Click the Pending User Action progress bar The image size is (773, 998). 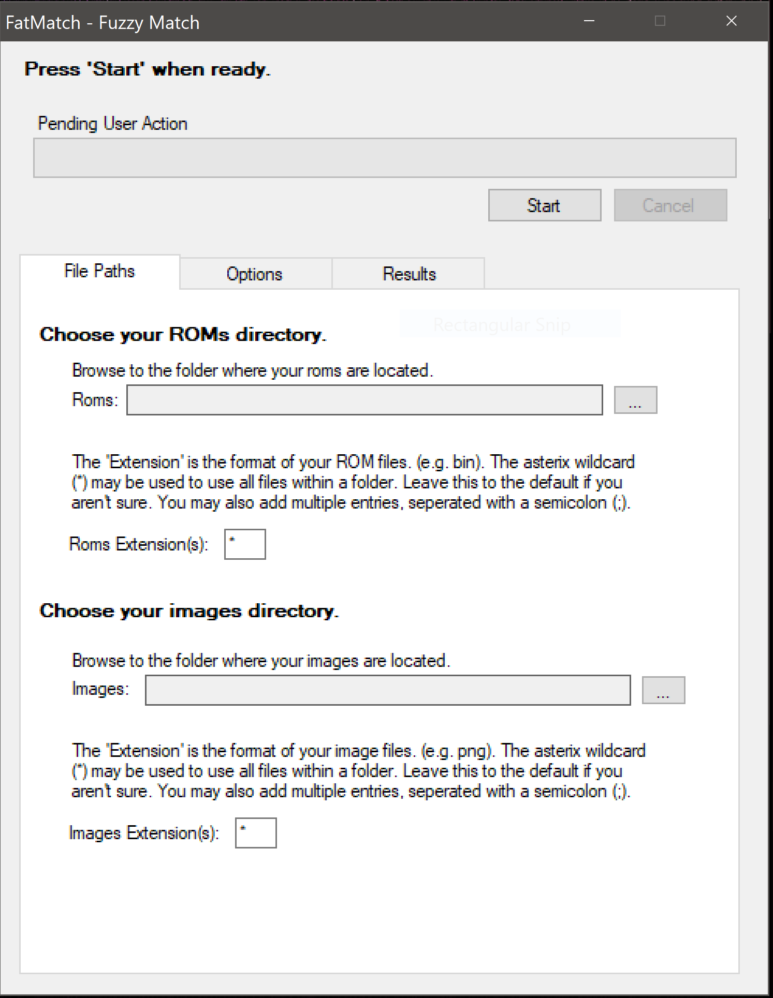click(385, 158)
